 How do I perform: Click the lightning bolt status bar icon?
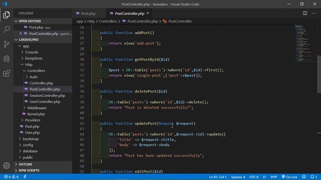pos(25,177)
